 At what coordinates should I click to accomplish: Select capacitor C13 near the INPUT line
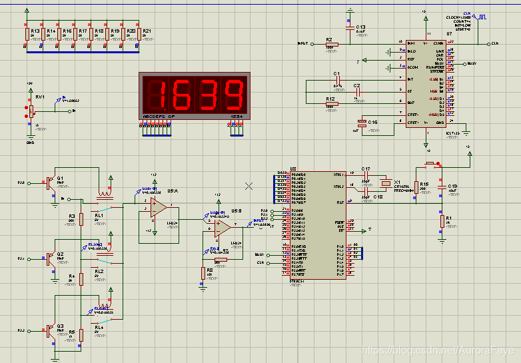350,29
